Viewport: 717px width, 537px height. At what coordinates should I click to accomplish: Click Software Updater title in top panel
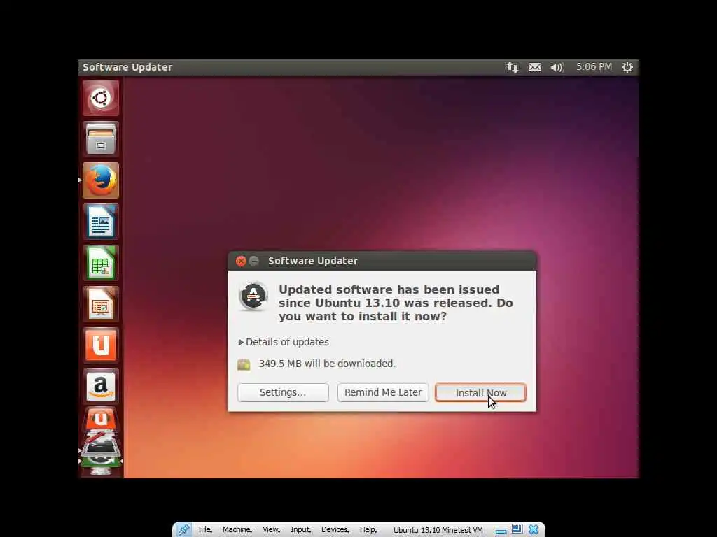tap(127, 67)
